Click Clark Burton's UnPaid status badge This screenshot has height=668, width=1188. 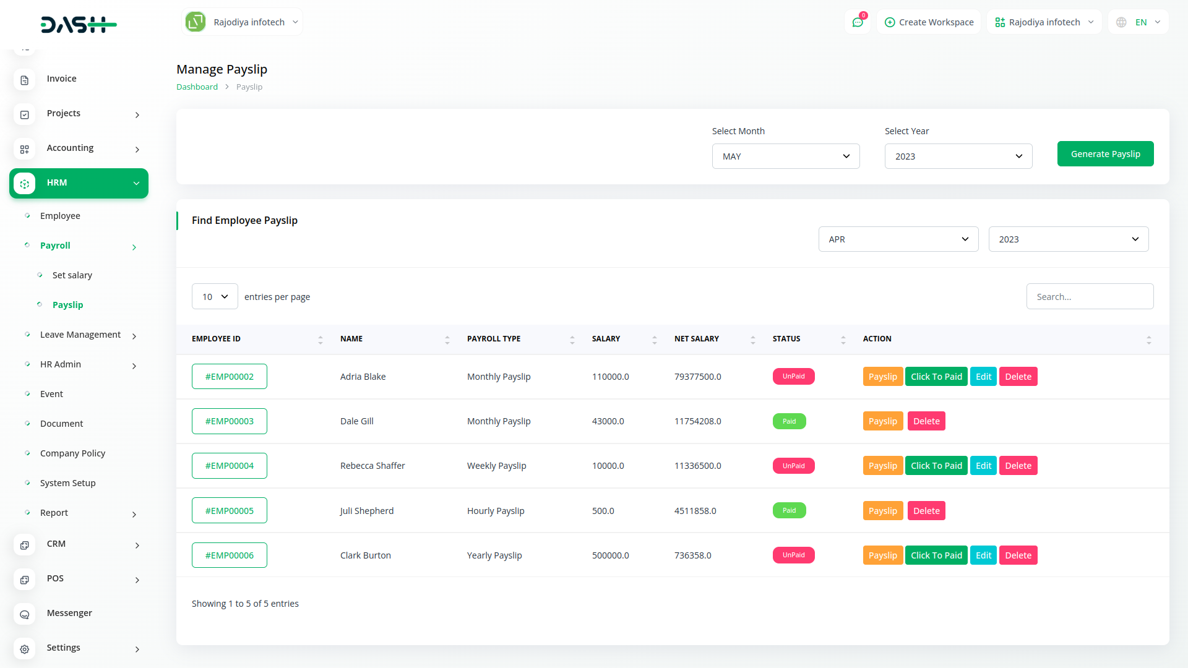(793, 555)
